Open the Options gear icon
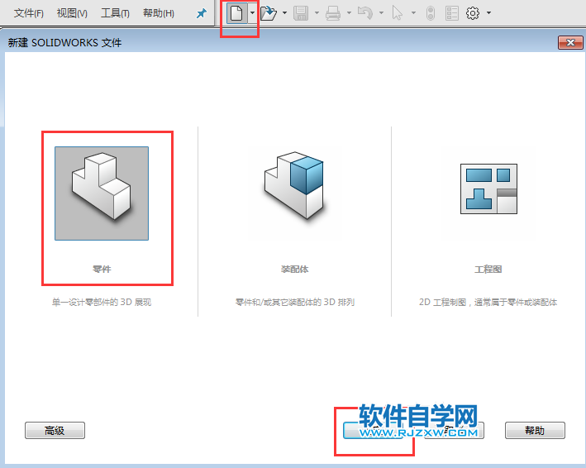The width and height of the screenshot is (586, 468). pyautogui.click(x=473, y=13)
